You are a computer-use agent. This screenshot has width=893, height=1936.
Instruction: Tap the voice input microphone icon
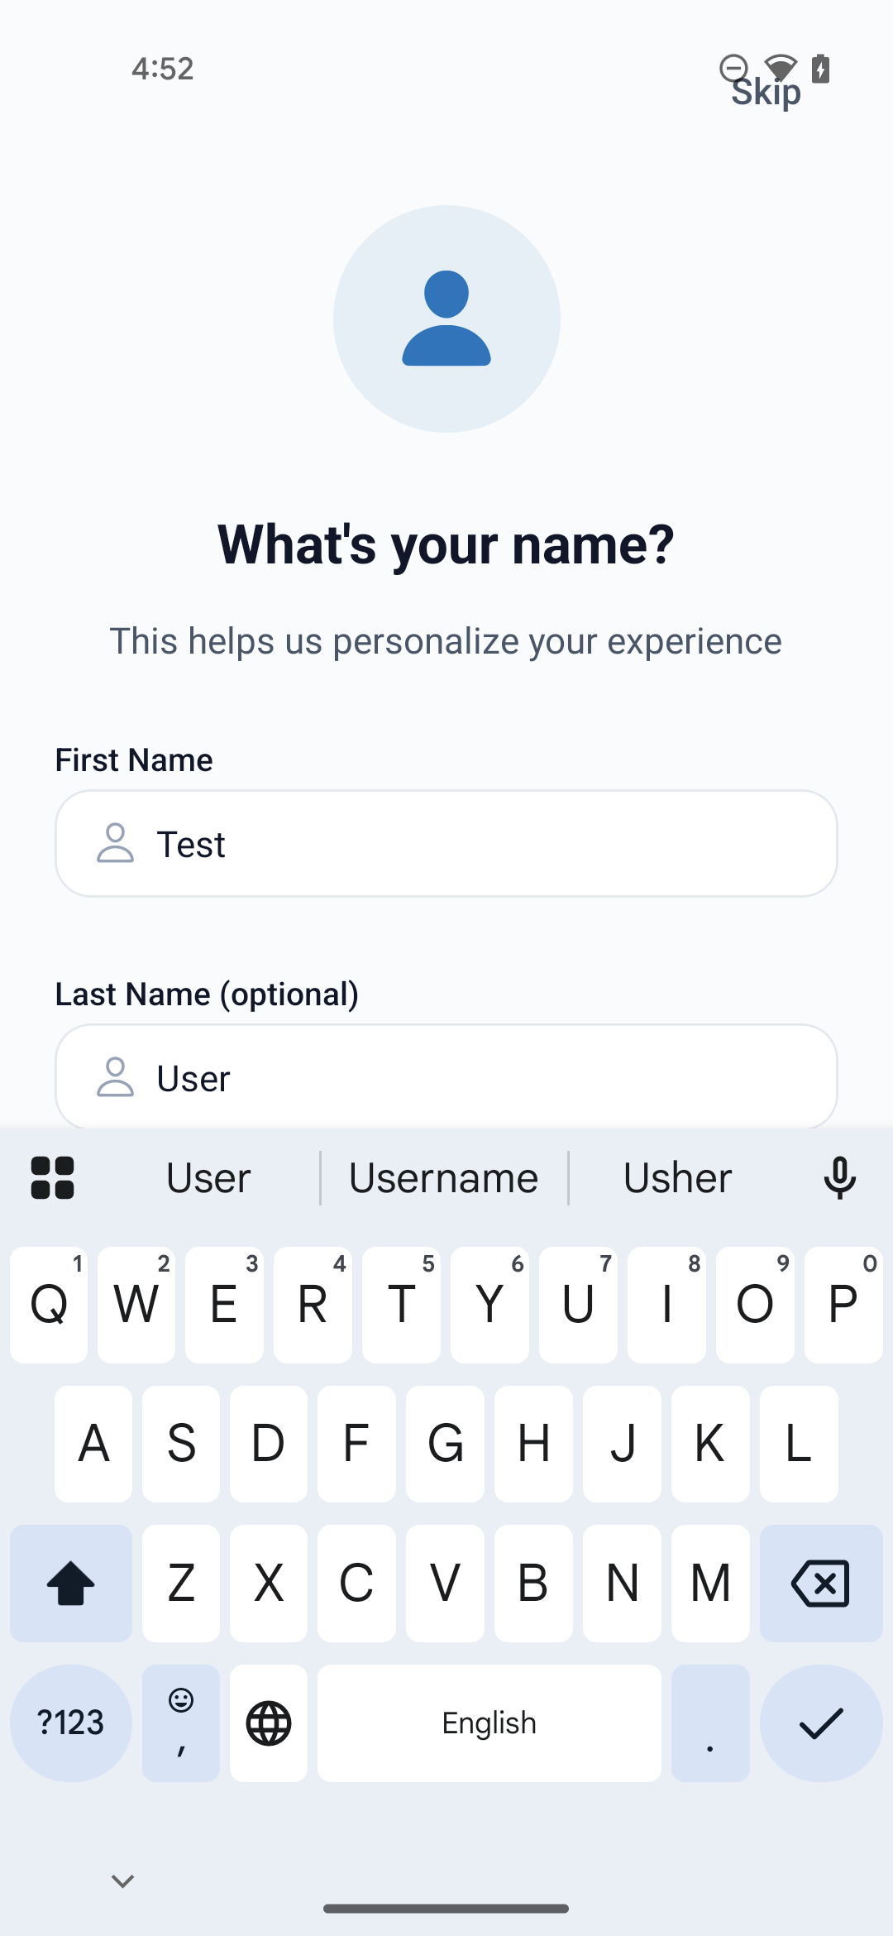coord(839,1177)
